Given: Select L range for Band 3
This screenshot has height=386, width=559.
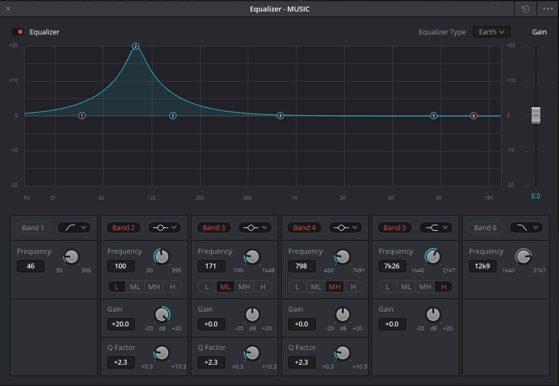Looking at the screenshot, I should [207, 286].
